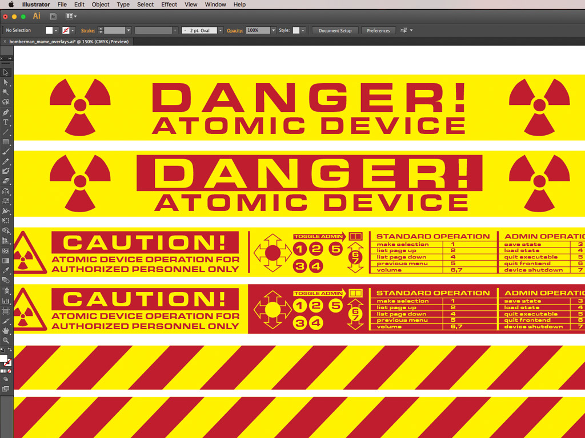Select the Eyedropper tool
This screenshot has height=438, width=585.
coord(6,271)
